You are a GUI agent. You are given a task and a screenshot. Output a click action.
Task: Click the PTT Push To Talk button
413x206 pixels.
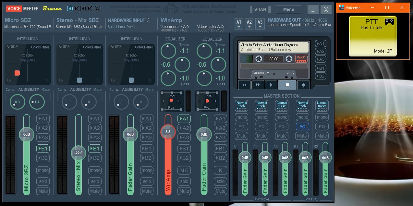tap(373, 36)
